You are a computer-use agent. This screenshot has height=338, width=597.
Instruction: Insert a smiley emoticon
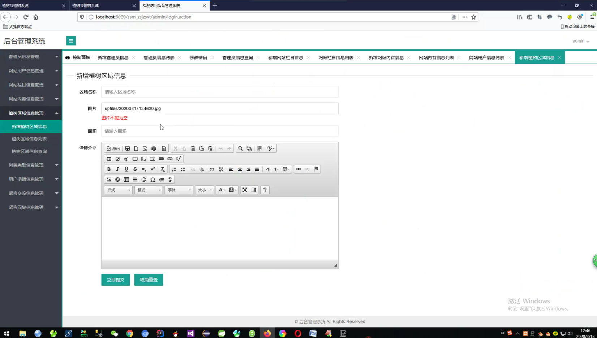[144, 179]
